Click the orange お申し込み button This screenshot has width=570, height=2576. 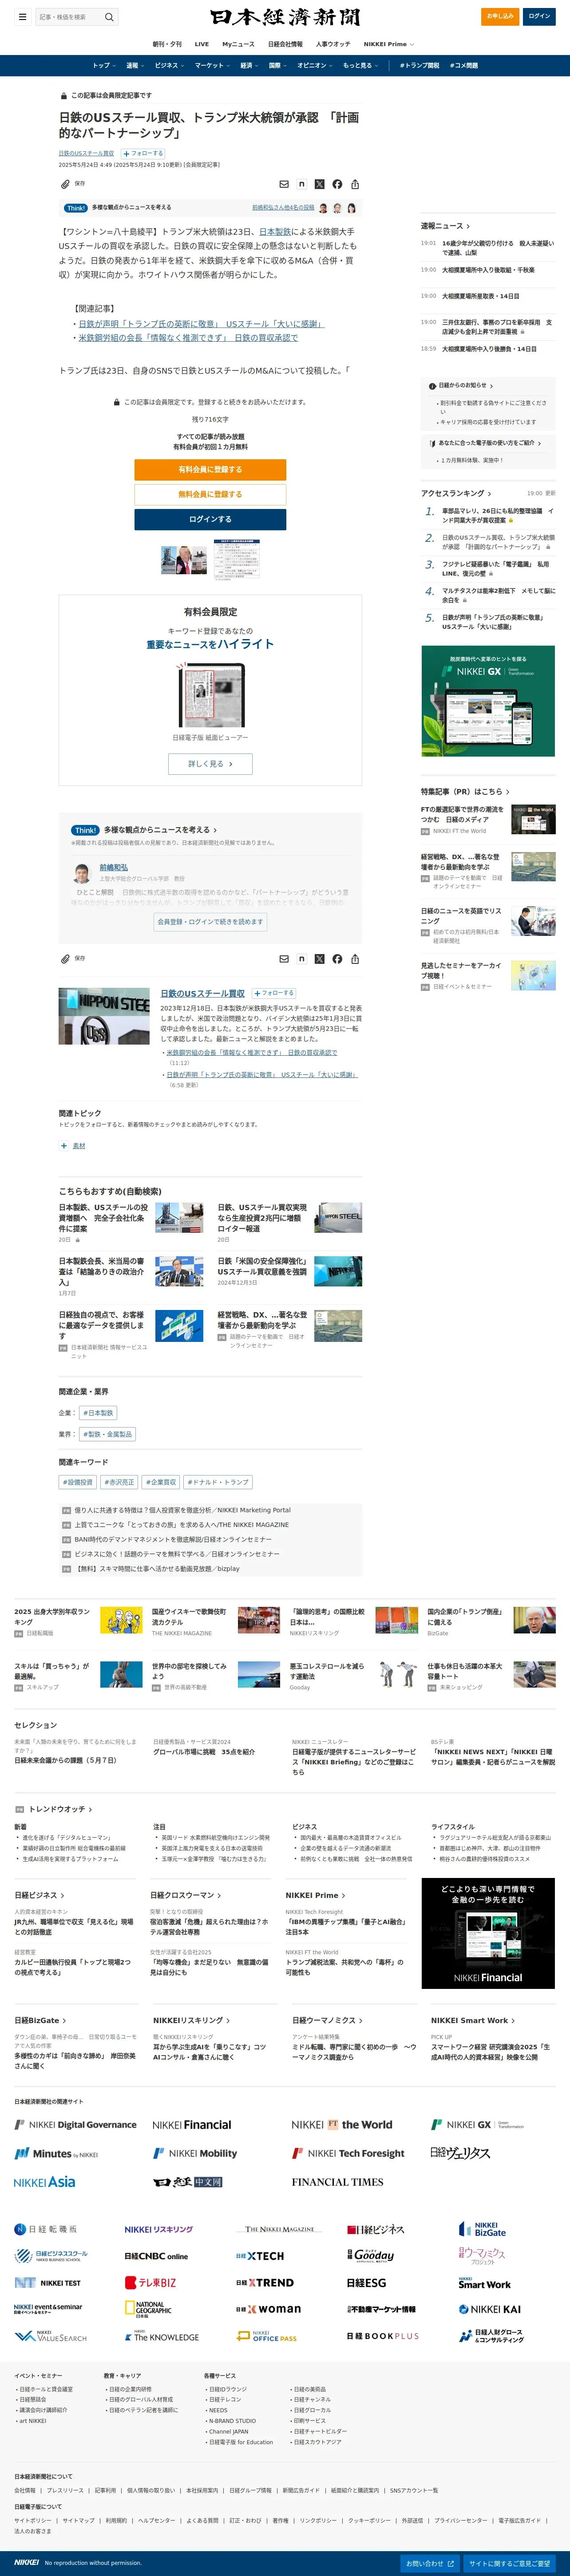point(500,16)
